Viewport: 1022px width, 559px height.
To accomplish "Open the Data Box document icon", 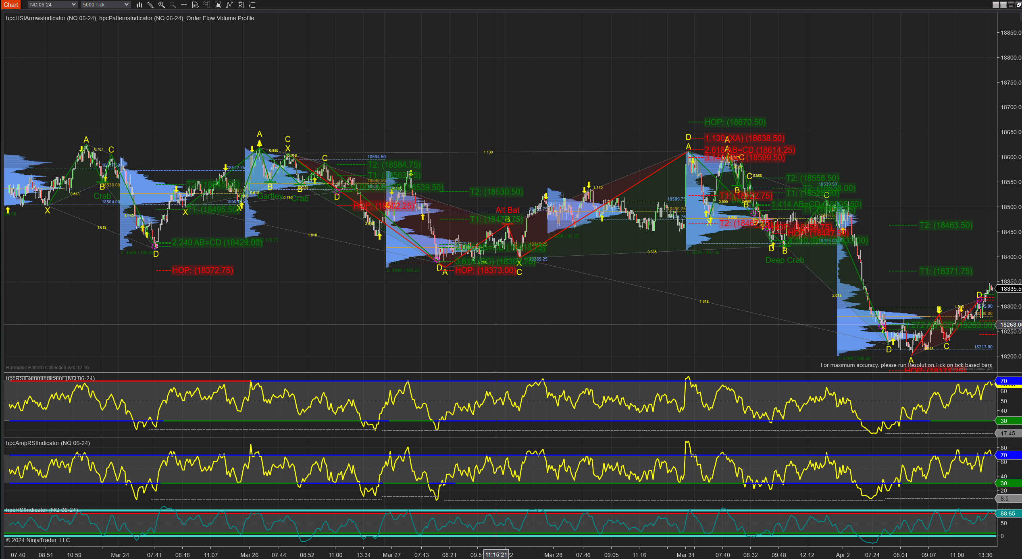I will pos(196,5).
